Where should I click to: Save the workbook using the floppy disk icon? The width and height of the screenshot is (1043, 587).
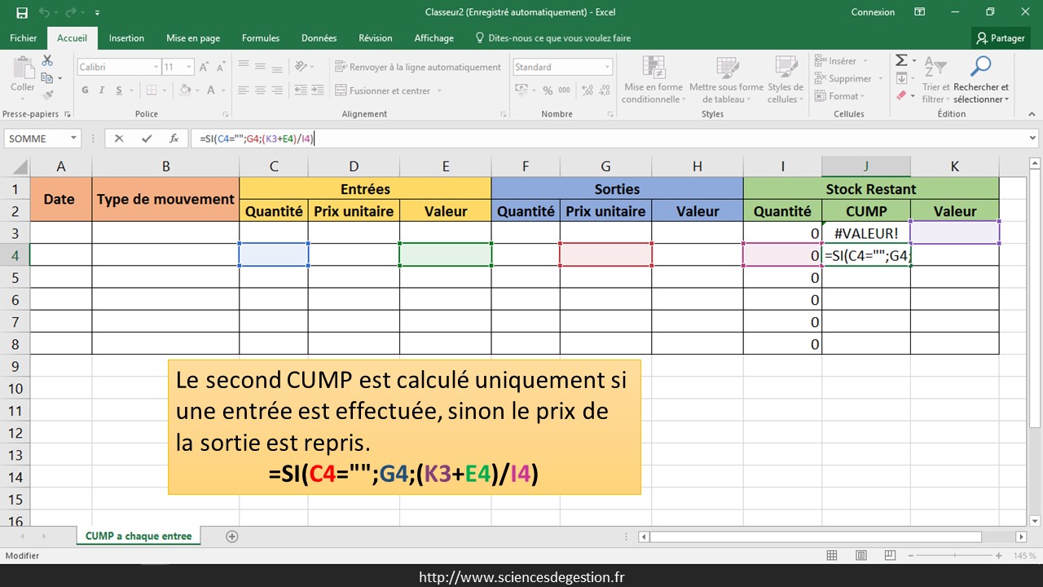coord(22,12)
